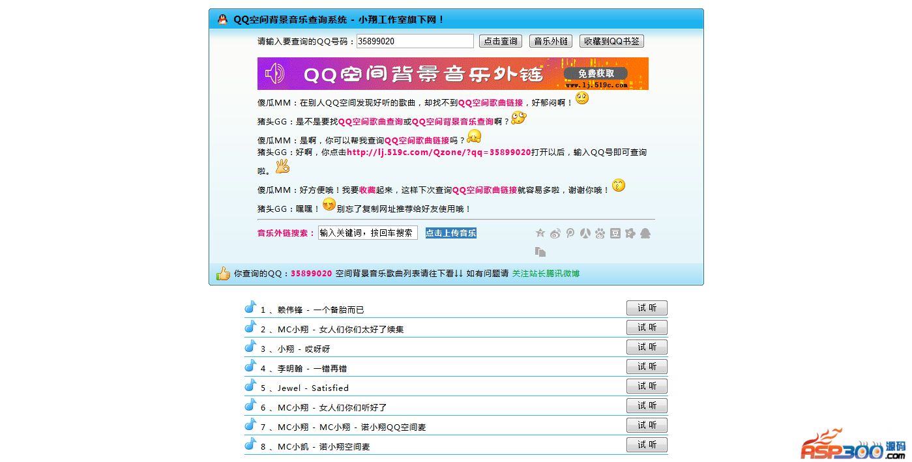Click QQ空间歌曲链接 link after 这样下次查询

(x=484, y=190)
